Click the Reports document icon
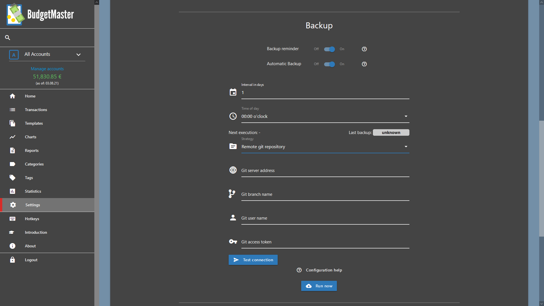Viewport: 544px width, 306px height. pyautogui.click(x=12, y=150)
